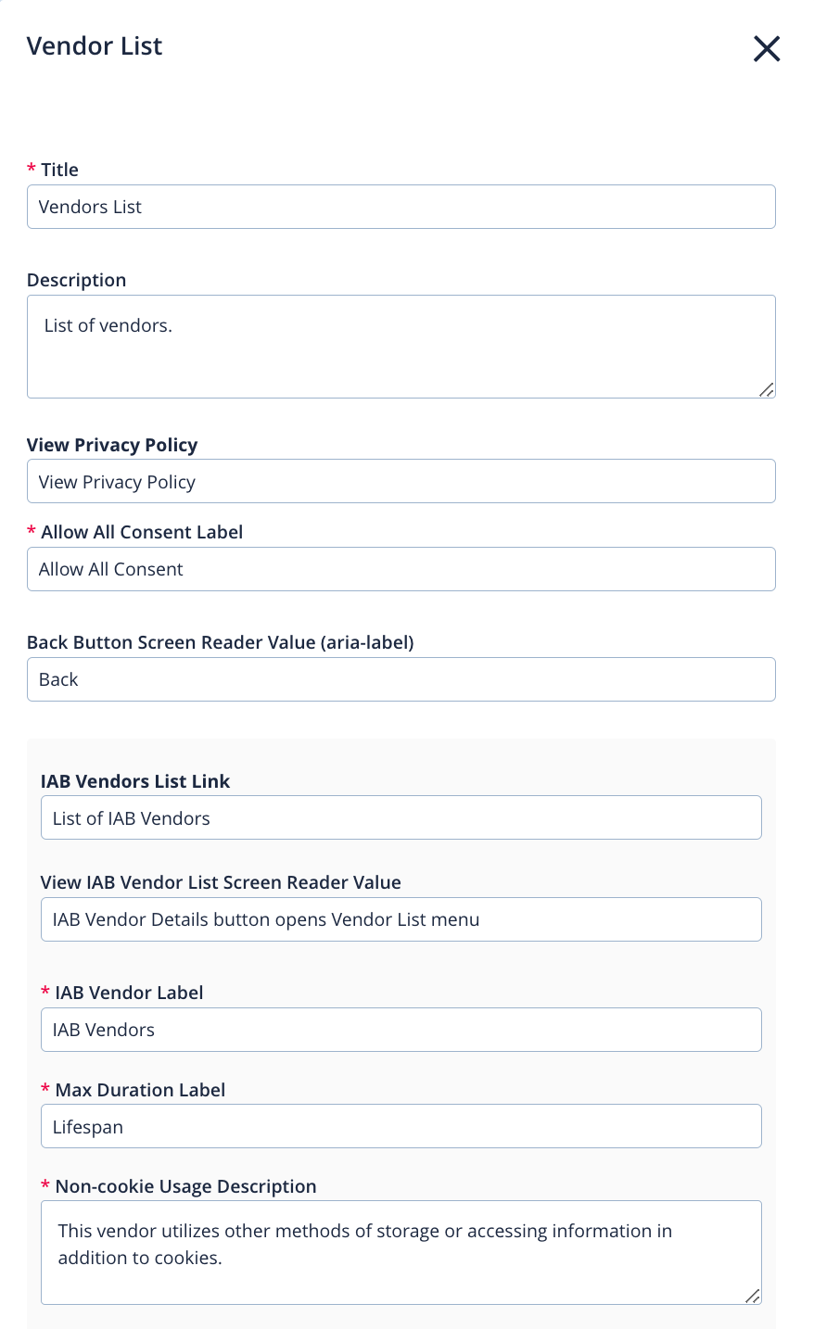814x1329 pixels.
Task: Focus the Title input field
Action: (401, 207)
